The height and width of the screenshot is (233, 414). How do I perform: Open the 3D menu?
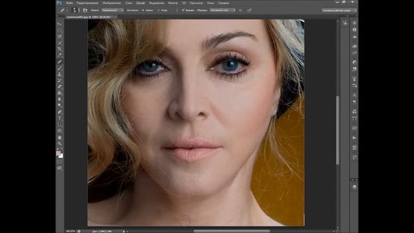[x=184, y=3]
